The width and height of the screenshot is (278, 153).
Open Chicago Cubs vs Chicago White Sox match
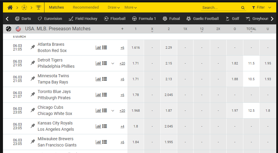[55, 110]
